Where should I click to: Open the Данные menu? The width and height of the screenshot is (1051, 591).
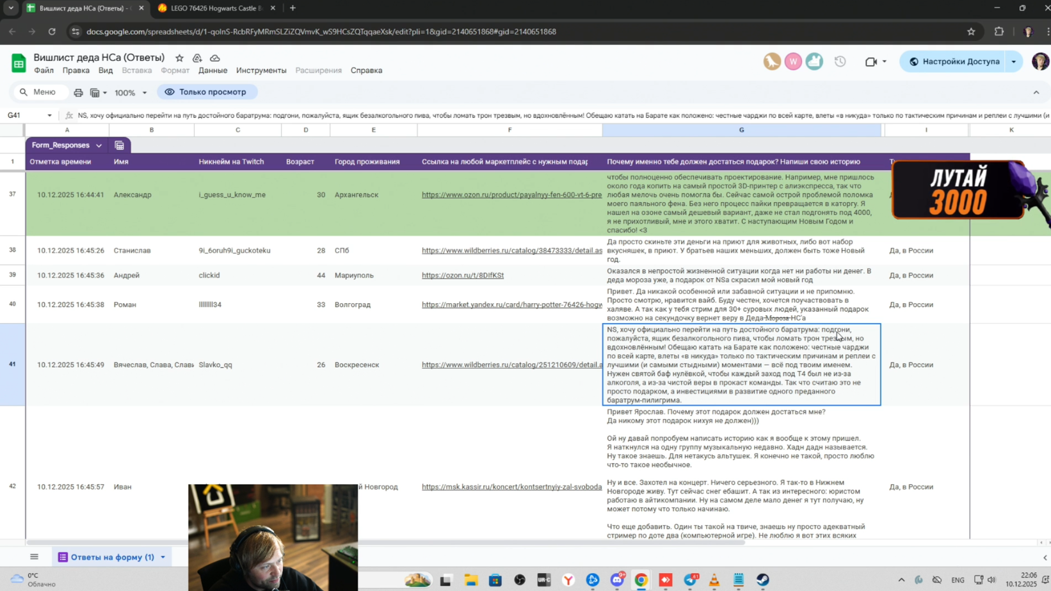click(213, 70)
